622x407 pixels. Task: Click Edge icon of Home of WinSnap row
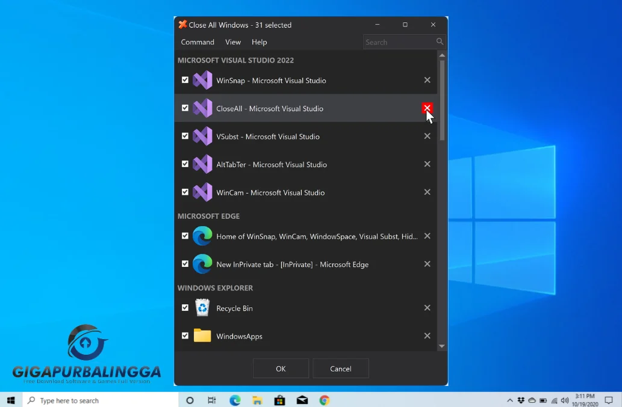tap(202, 236)
